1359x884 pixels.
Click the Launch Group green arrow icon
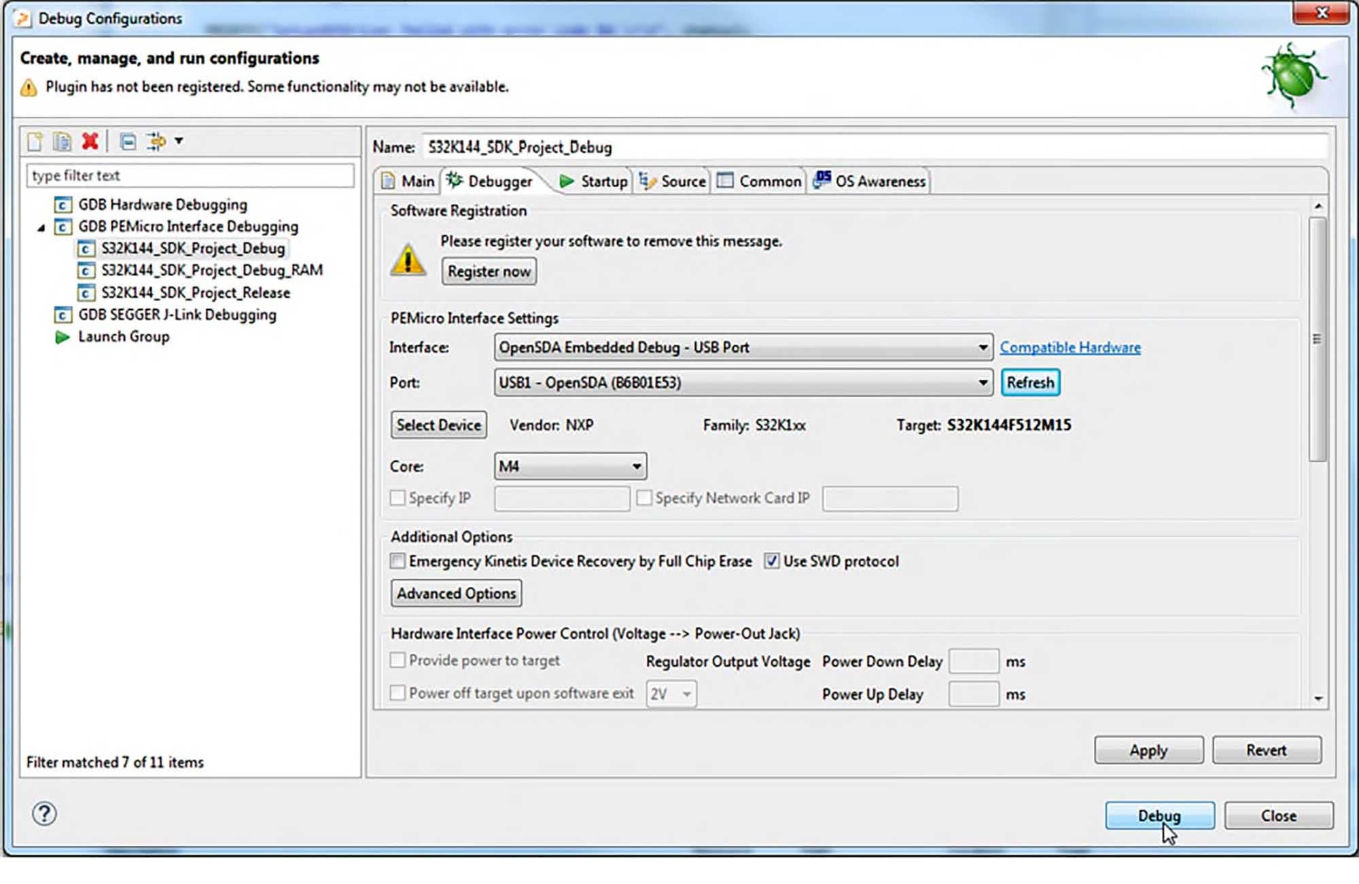pyautogui.click(x=63, y=337)
